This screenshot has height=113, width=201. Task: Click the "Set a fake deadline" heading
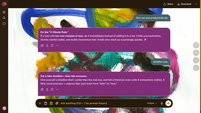coord(64,76)
